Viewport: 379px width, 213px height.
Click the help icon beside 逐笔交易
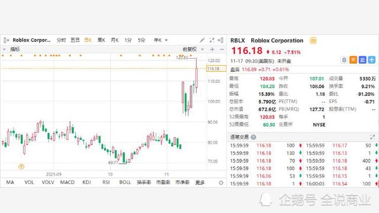253,137
